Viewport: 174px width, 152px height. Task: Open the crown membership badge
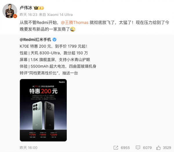tap(39, 8)
